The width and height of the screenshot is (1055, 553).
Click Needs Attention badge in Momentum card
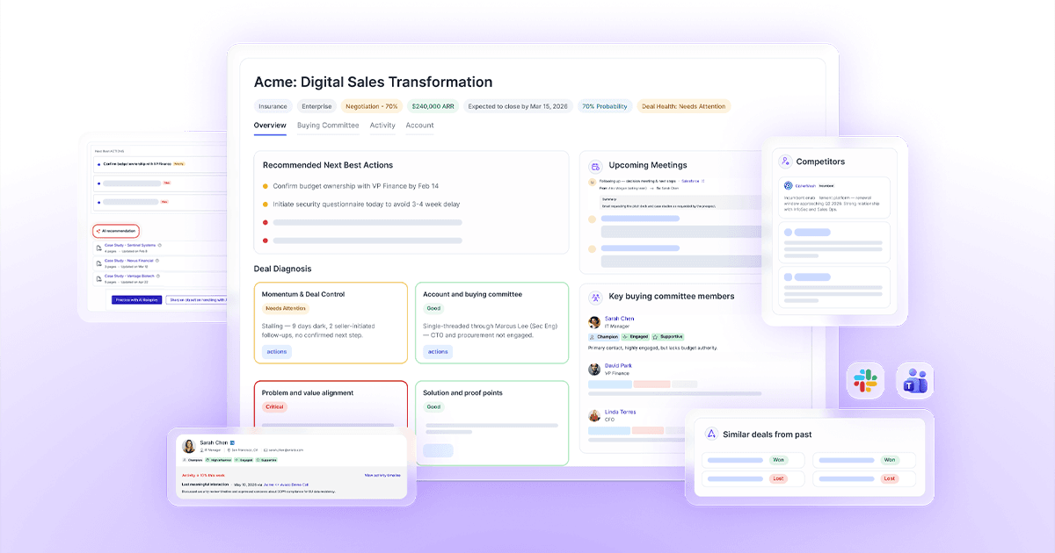(287, 308)
